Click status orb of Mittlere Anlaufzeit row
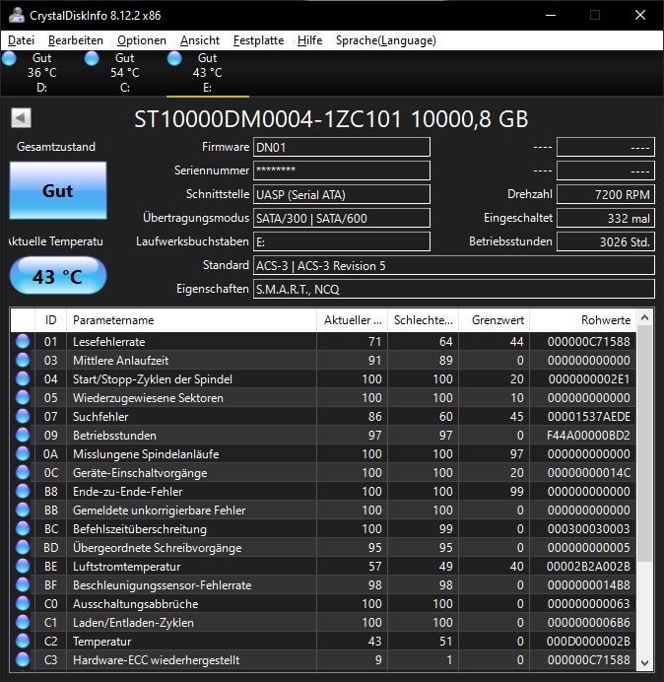Screen dimensions: 664x682 click(23, 360)
